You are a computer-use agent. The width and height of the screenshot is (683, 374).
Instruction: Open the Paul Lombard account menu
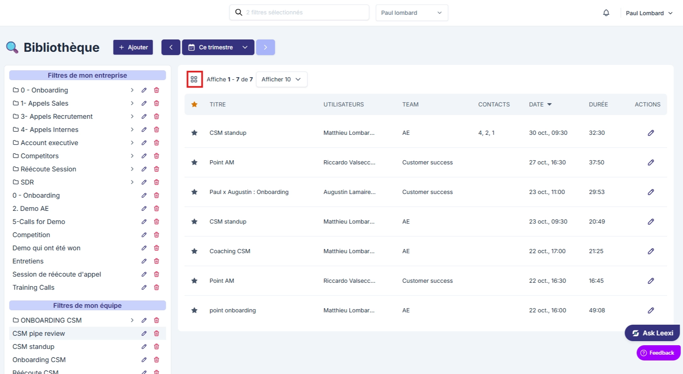coord(649,13)
